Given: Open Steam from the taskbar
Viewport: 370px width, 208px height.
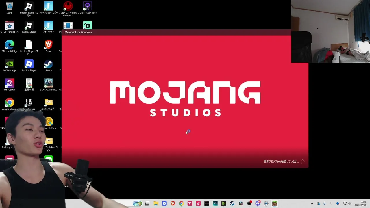Looking at the screenshot, I should pos(232,203).
